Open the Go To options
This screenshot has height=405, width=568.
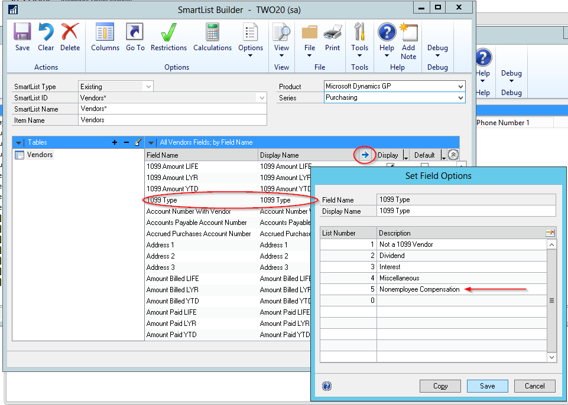(x=135, y=32)
